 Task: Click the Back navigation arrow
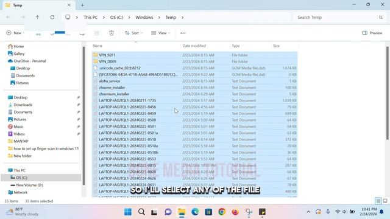click(8, 17)
